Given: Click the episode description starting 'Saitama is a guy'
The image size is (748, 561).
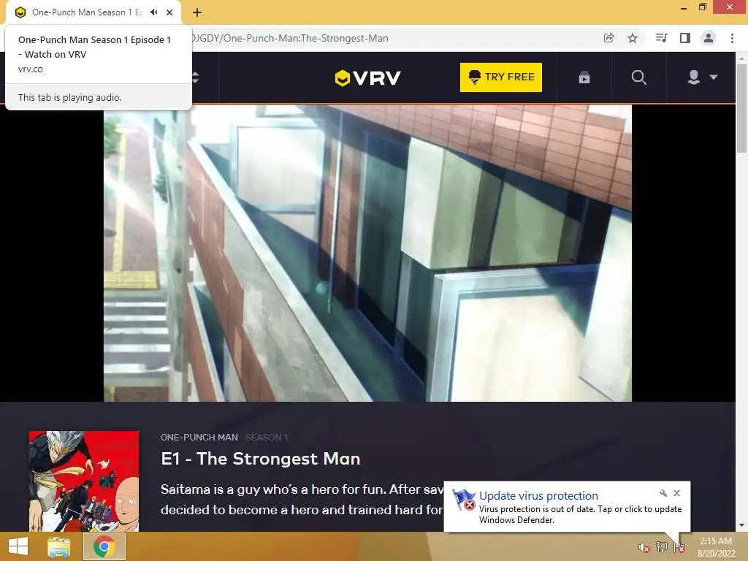Looking at the screenshot, I should click(x=302, y=500).
